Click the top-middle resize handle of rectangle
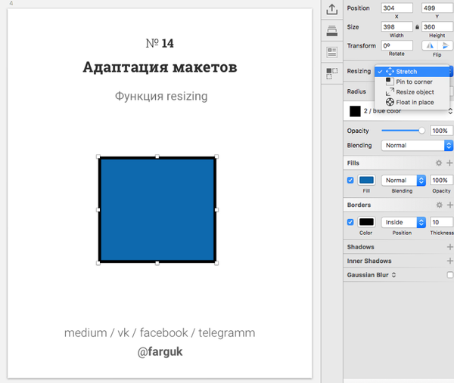This screenshot has height=383, width=454. [157, 156]
